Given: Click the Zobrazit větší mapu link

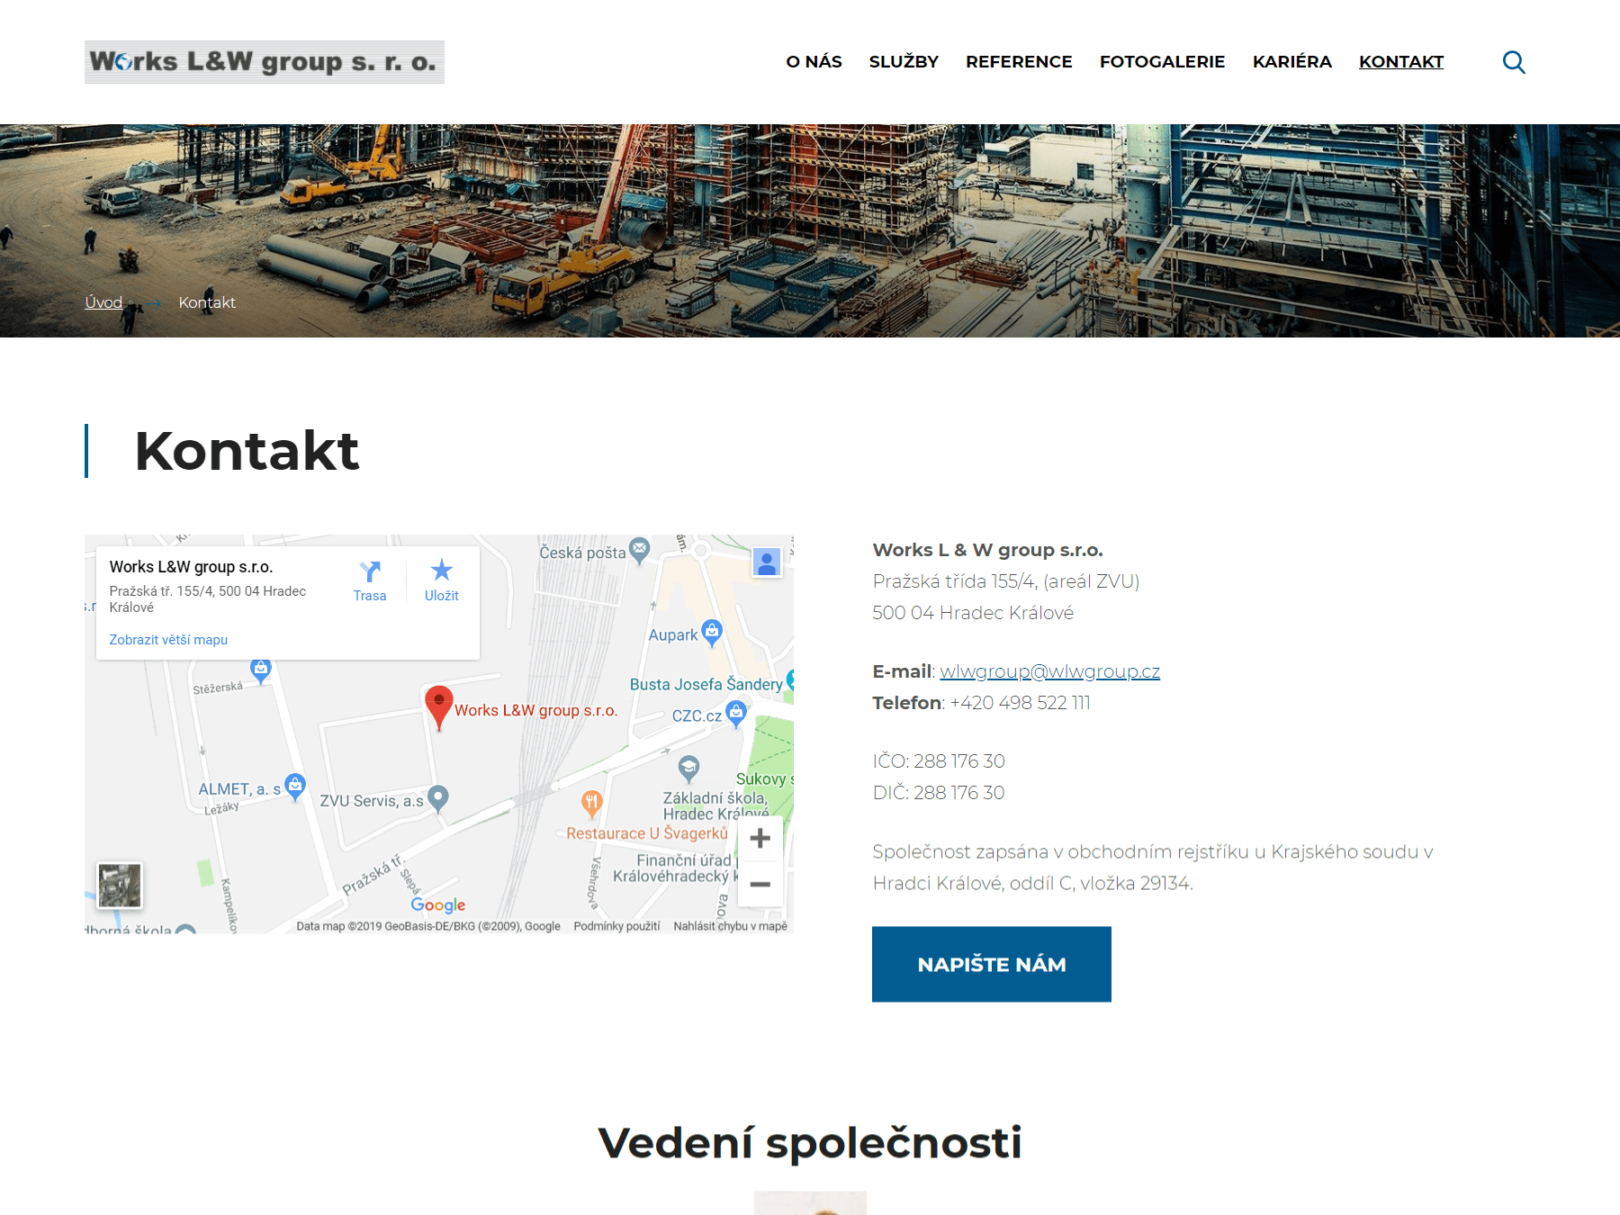Looking at the screenshot, I should [x=168, y=640].
